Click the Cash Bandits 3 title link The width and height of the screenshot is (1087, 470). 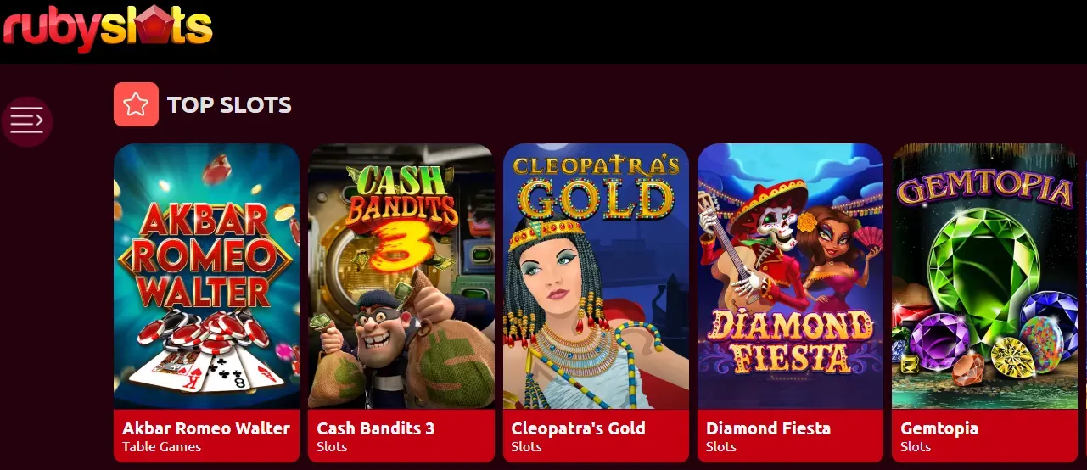coord(376,428)
